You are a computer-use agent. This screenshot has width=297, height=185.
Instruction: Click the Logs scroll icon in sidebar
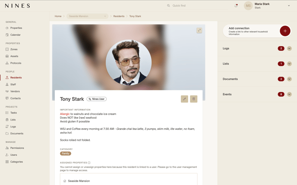[x=7, y=126]
